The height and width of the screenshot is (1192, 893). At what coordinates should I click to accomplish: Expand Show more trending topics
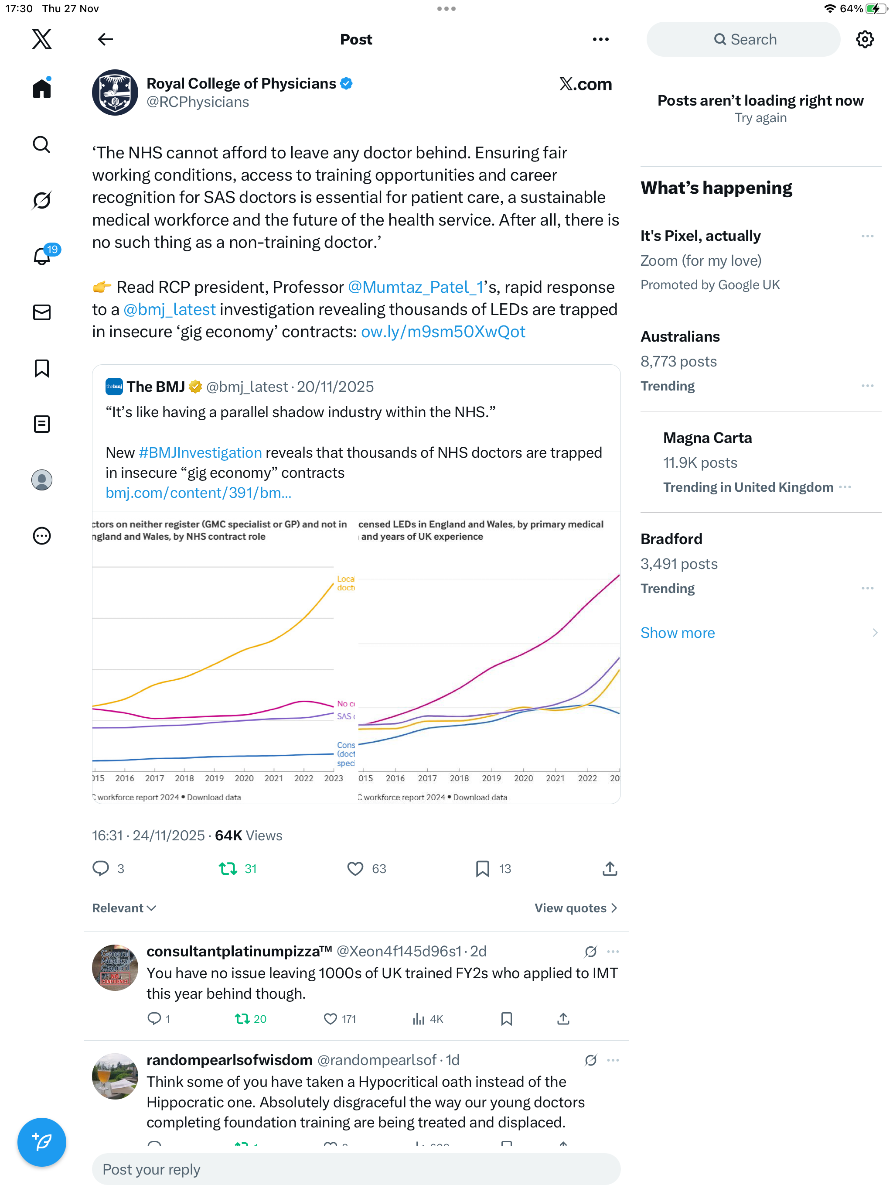[678, 633]
